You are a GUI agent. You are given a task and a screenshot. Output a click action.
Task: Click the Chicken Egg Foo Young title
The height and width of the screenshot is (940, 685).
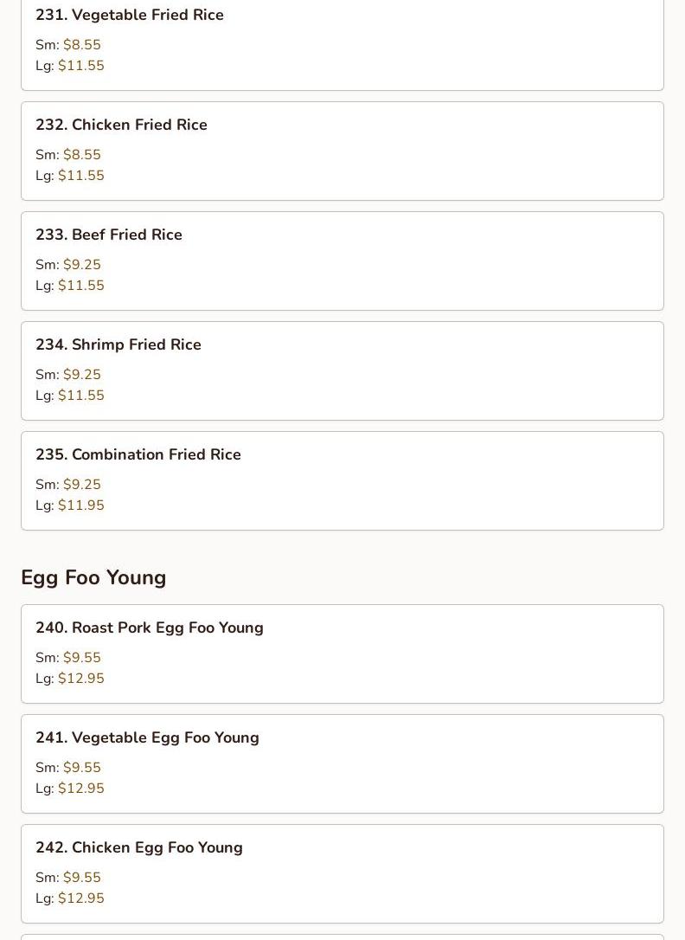(139, 847)
